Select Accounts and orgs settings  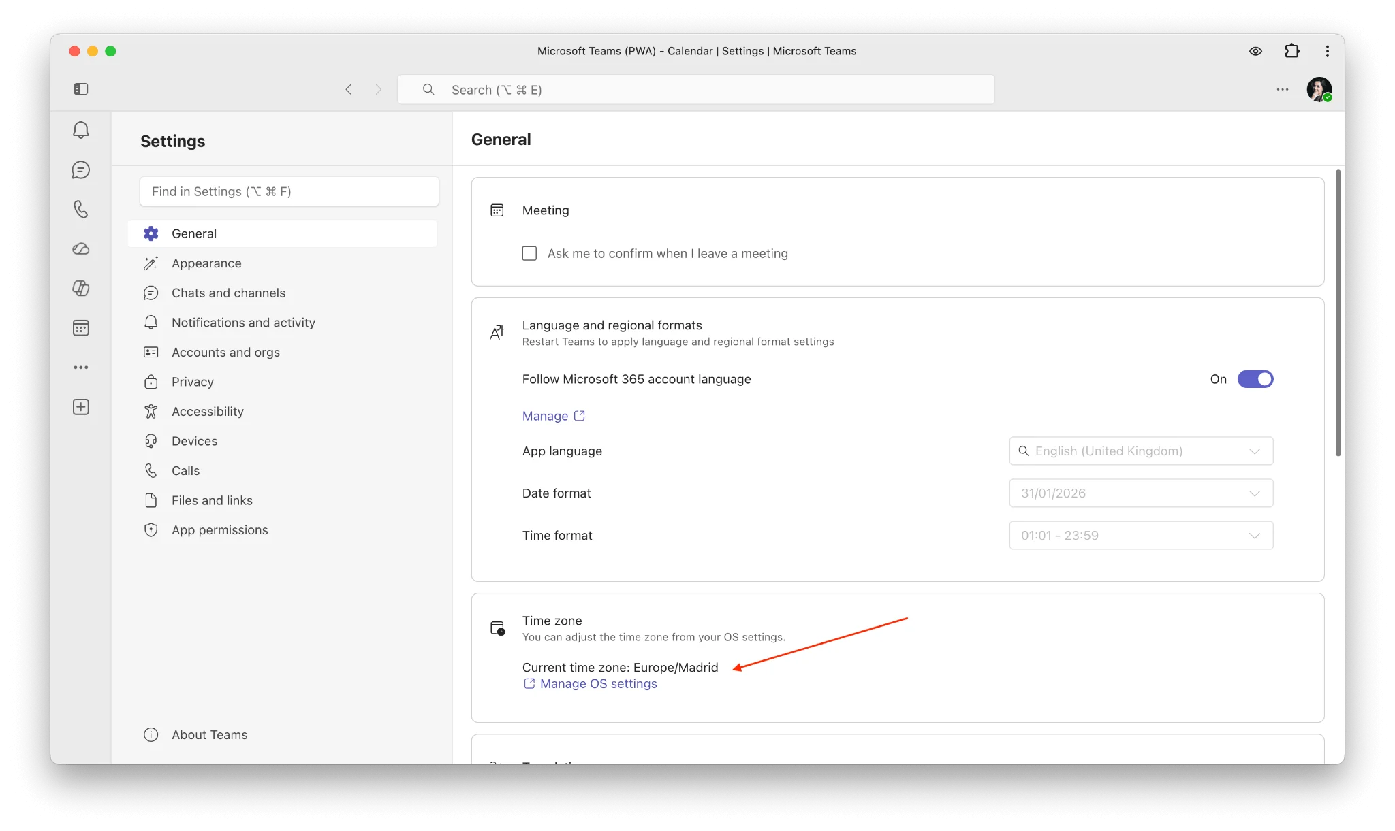pyautogui.click(x=282, y=352)
